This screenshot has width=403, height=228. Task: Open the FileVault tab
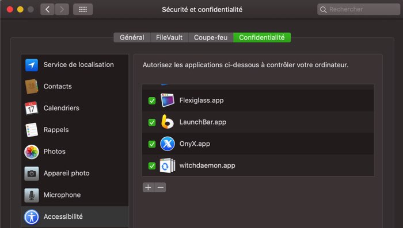169,37
